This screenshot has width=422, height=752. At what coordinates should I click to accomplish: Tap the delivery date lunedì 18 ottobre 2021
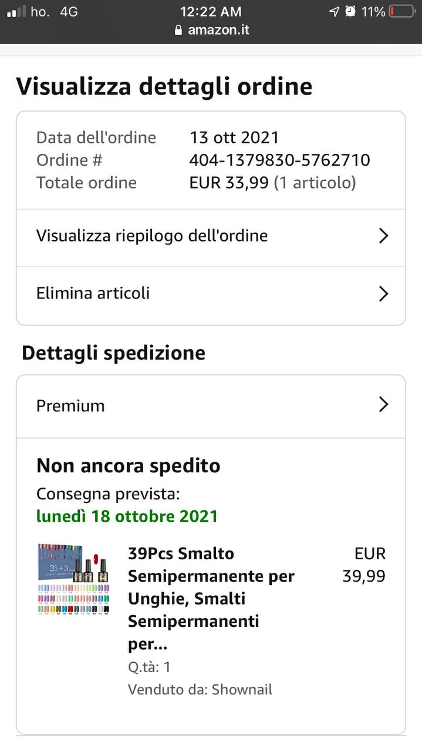coord(127,516)
